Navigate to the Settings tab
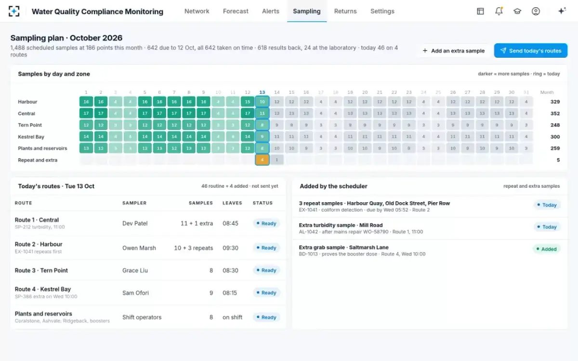The height and width of the screenshot is (361, 578). click(x=382, y=11)
